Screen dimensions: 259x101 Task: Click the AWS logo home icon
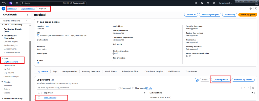coord(4,3)
